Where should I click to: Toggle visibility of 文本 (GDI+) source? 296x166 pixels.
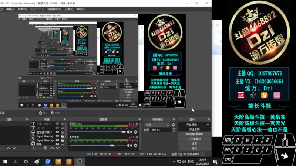click(57, 124)
